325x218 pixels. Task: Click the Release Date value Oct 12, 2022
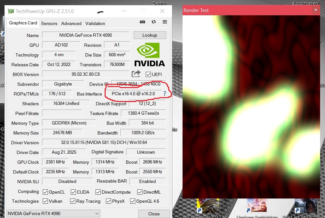click(x=59, y=64)
